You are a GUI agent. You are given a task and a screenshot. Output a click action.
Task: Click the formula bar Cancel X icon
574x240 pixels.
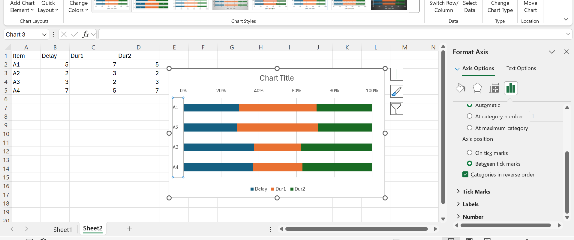[x=64, y=34]
